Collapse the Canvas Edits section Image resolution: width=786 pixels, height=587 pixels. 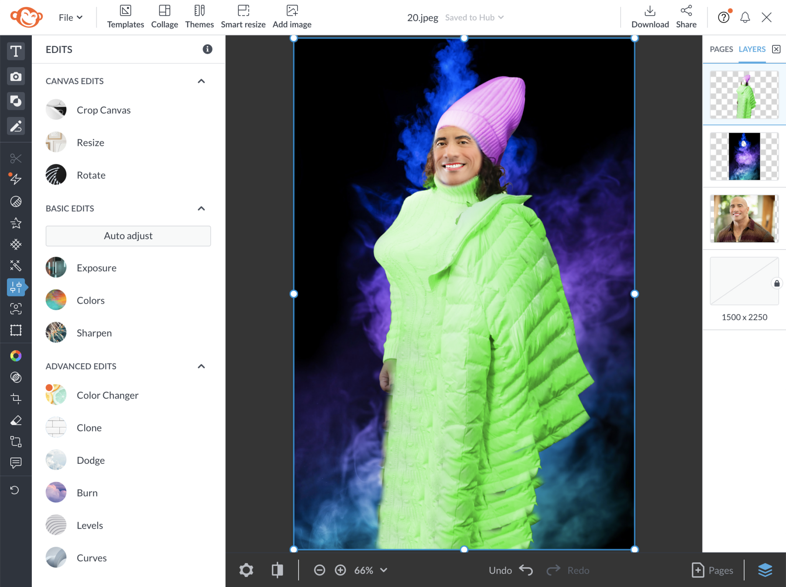201,81
